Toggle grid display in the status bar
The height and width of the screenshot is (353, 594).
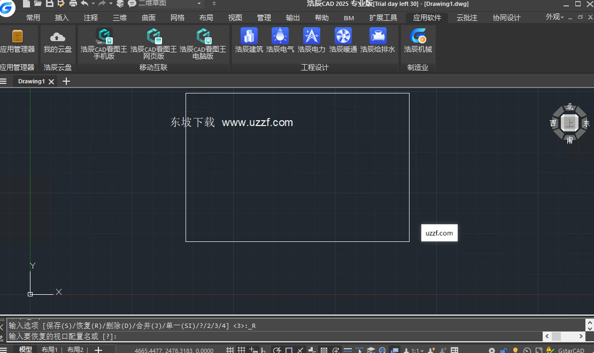coord(241,349)
